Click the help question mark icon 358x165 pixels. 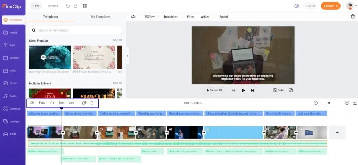(297, 6)
